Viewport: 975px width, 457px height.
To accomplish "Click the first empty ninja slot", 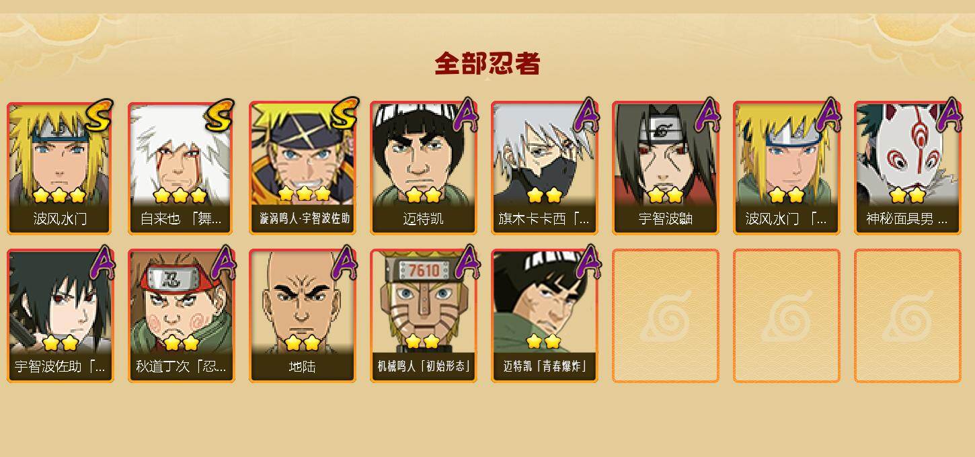I will (666, 316).
